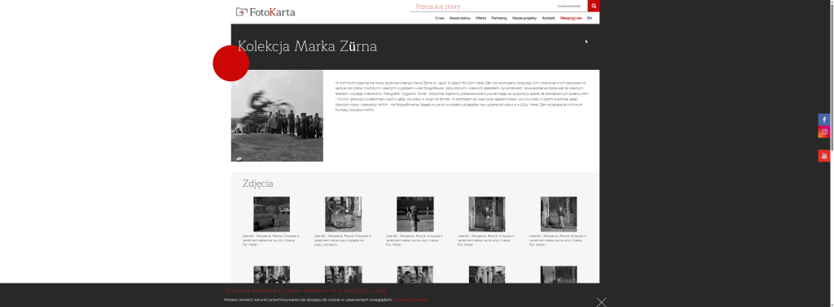Go to Kontakt page
834x307 pixels.
click(548, 18)
